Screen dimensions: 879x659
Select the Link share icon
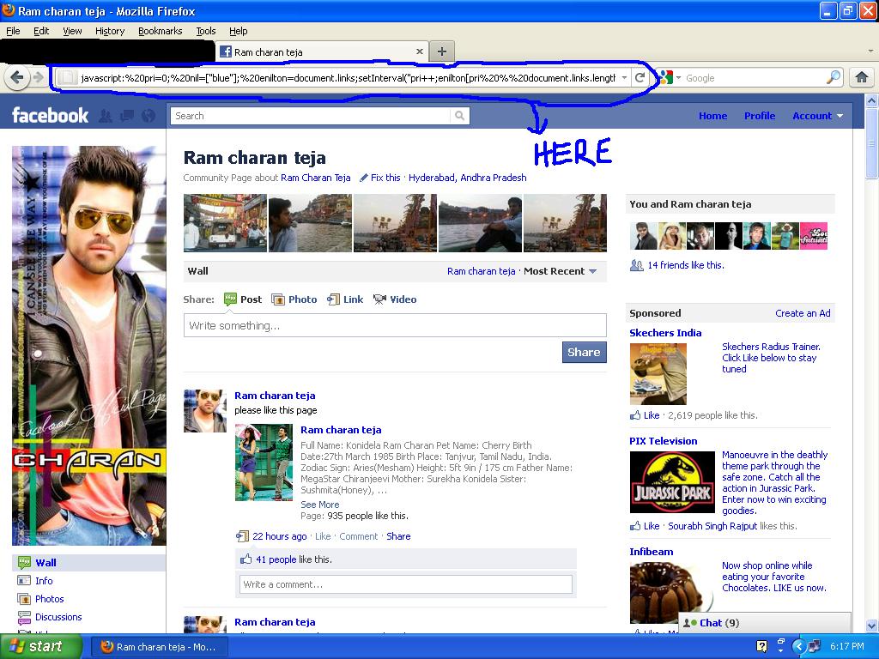pyautogui.click(x=334, y=299)
